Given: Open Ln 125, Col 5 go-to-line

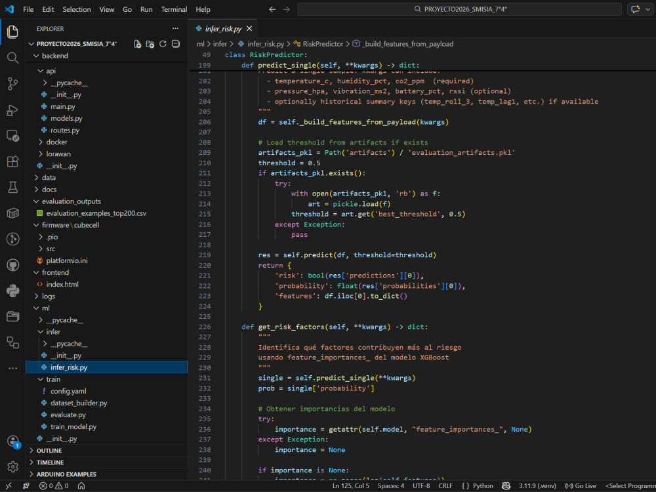Looking at the screenshot, I should click(x=350, y=485).
